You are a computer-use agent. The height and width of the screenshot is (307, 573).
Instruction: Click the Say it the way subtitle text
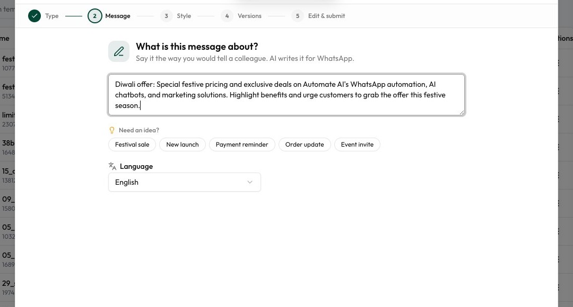pyautogui.click(x=245, y=58)
